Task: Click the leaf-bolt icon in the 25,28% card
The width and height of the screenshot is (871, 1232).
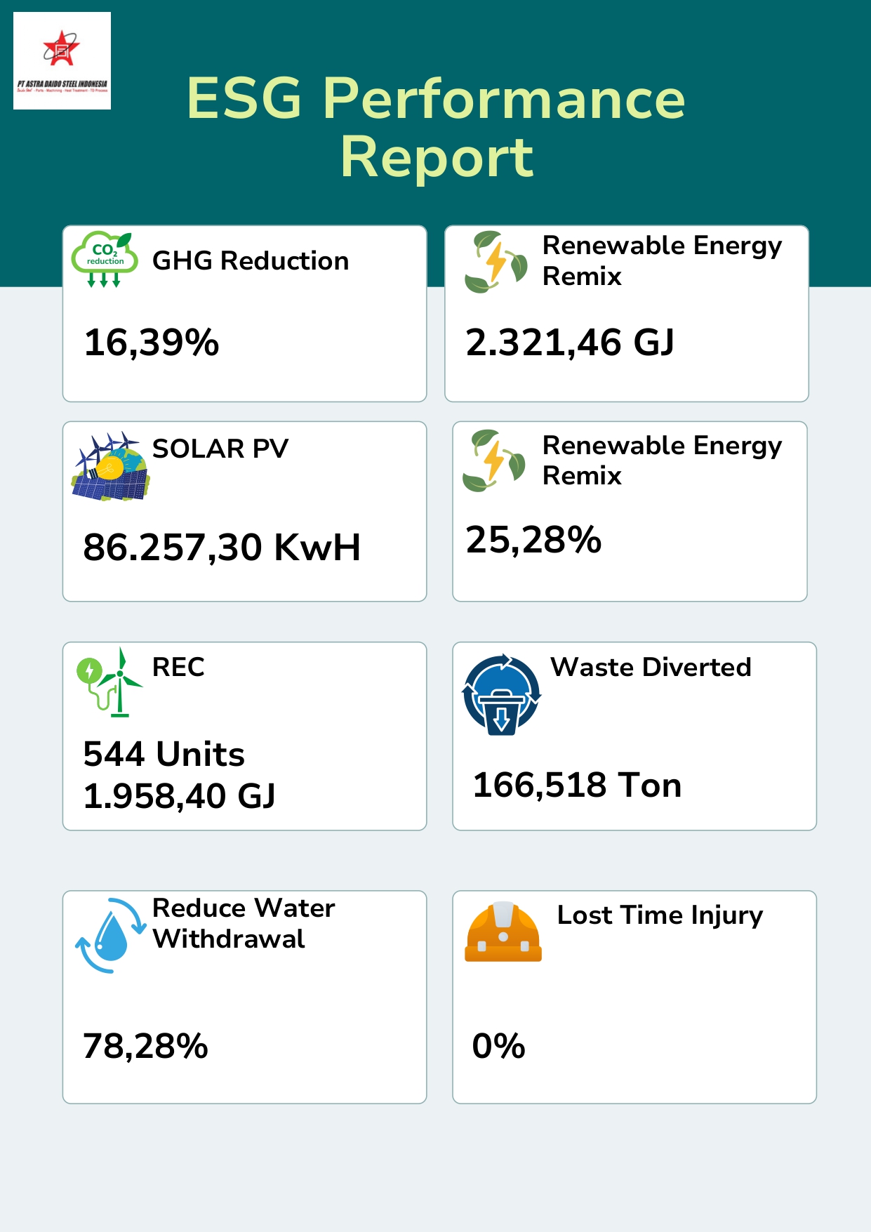Action: click(x=493, y=461)
